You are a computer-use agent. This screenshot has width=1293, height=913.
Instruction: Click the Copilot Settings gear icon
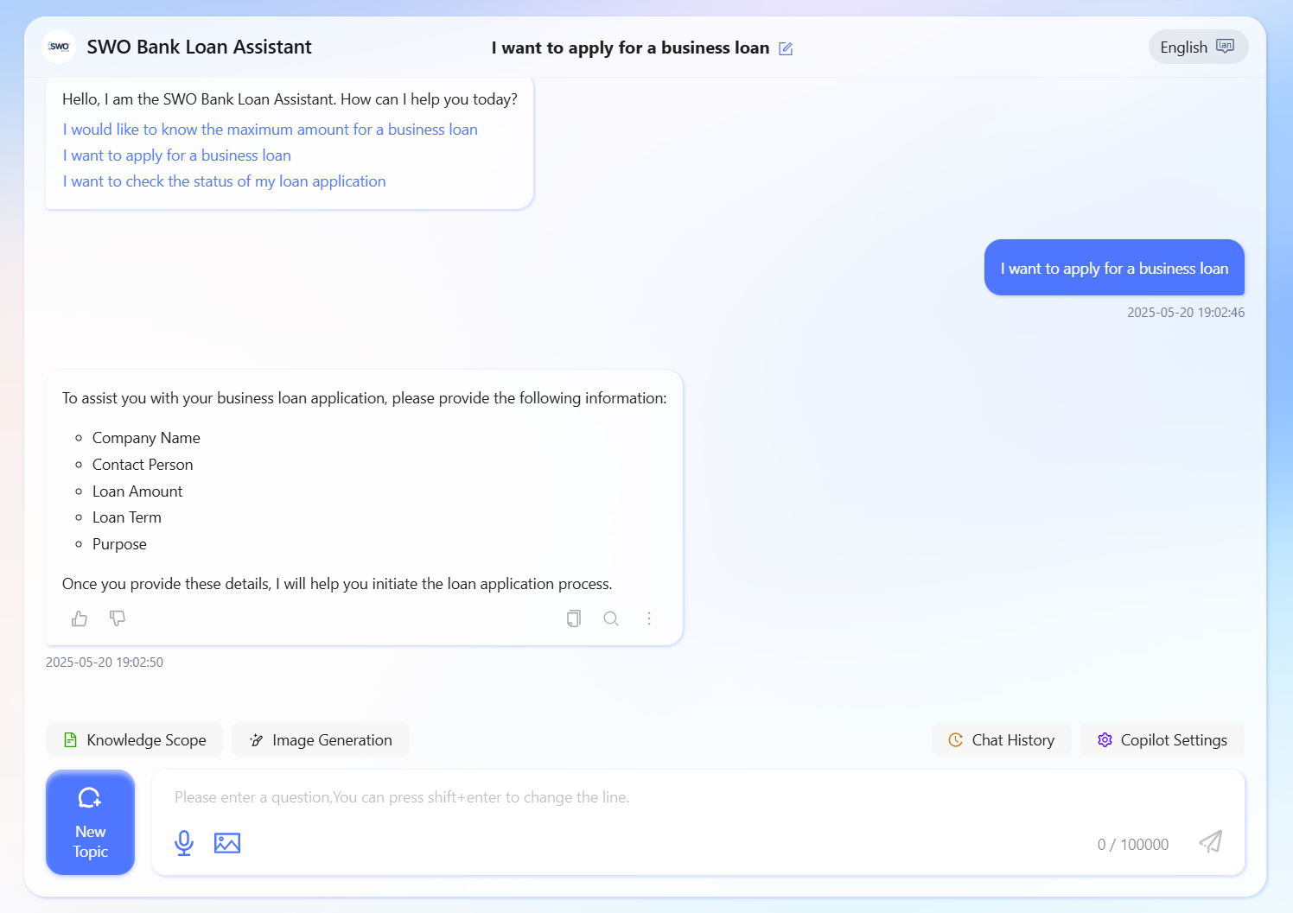coord(1105,740)
